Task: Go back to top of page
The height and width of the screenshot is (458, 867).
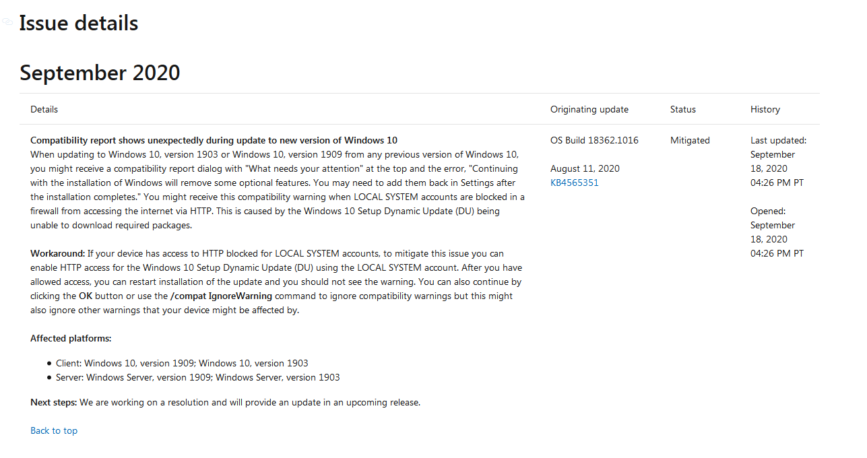Action: coord(54,430)
